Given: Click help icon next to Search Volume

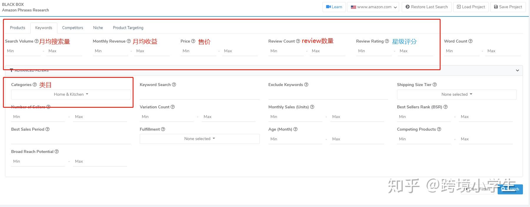Looking at the screenshot, I should pyautogui.click(x=36, y=41).
